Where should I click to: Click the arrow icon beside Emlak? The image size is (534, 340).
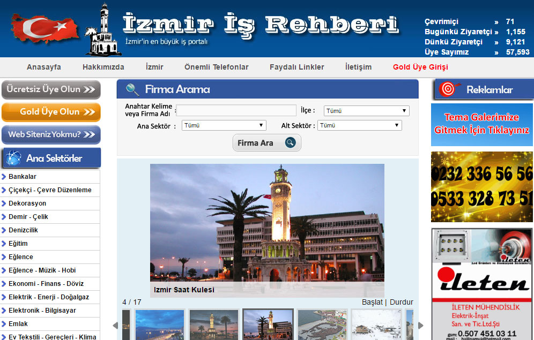click(x=4, y=324)
